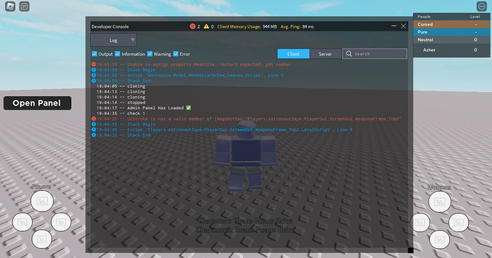Viewport: 492px width, 258px height.
Task: Disable the Warning checkbox
Action: (150, 54)
